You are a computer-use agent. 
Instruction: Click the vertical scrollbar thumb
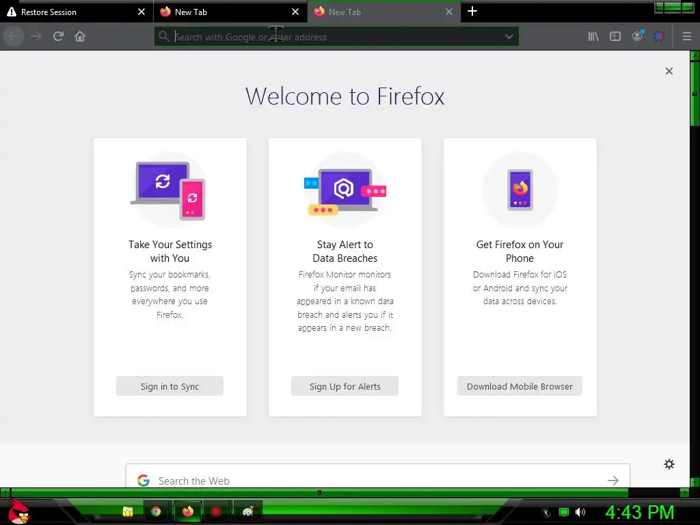695,94
